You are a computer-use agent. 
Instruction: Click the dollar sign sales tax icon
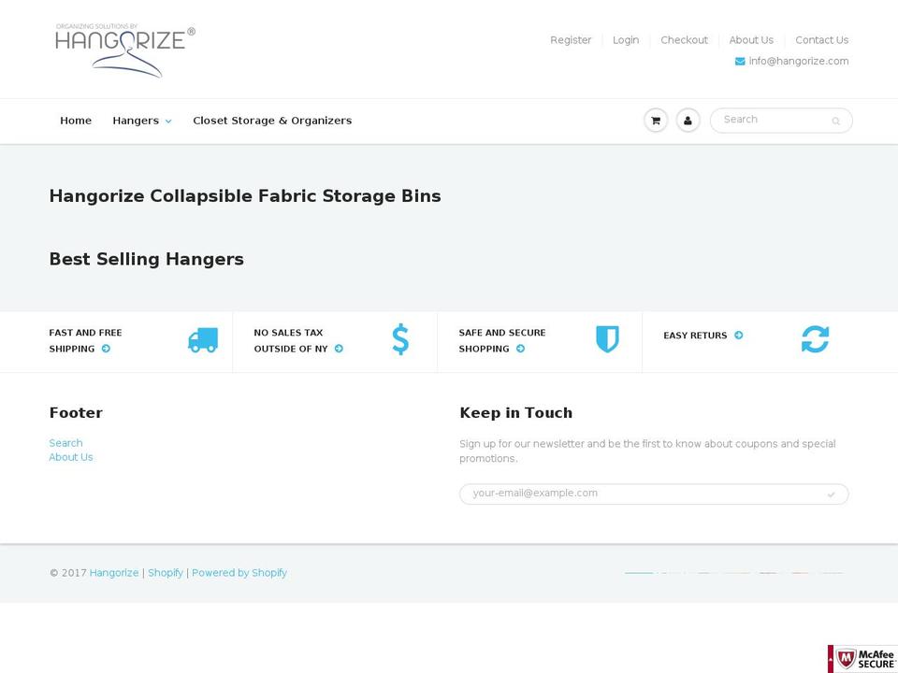(x=400, y=340)
